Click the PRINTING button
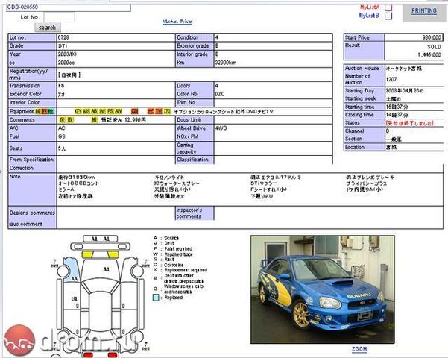 pyautogui.click(x=424, y=11)
